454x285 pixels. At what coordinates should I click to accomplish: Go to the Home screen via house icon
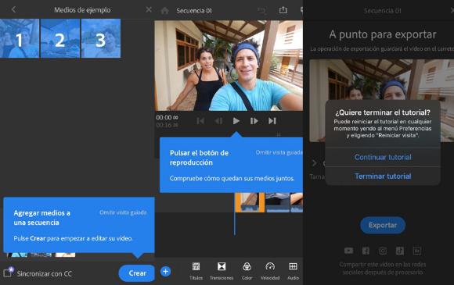[164, 11]
